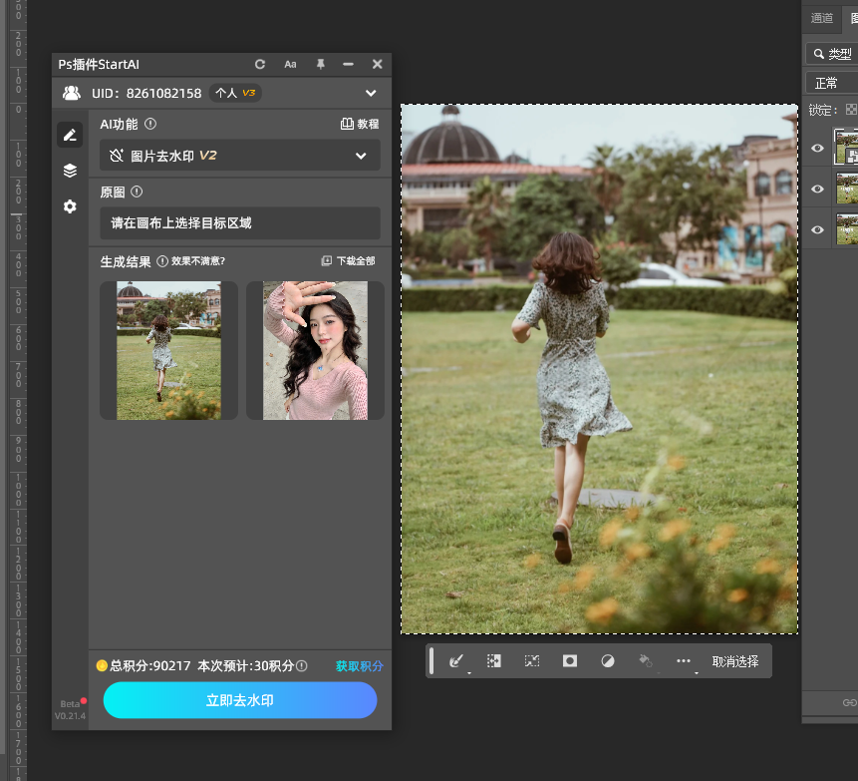Open the layers stack icon in plugin sidebar
Viewport: 858px width, 781px height.
(x=70, y=171)
